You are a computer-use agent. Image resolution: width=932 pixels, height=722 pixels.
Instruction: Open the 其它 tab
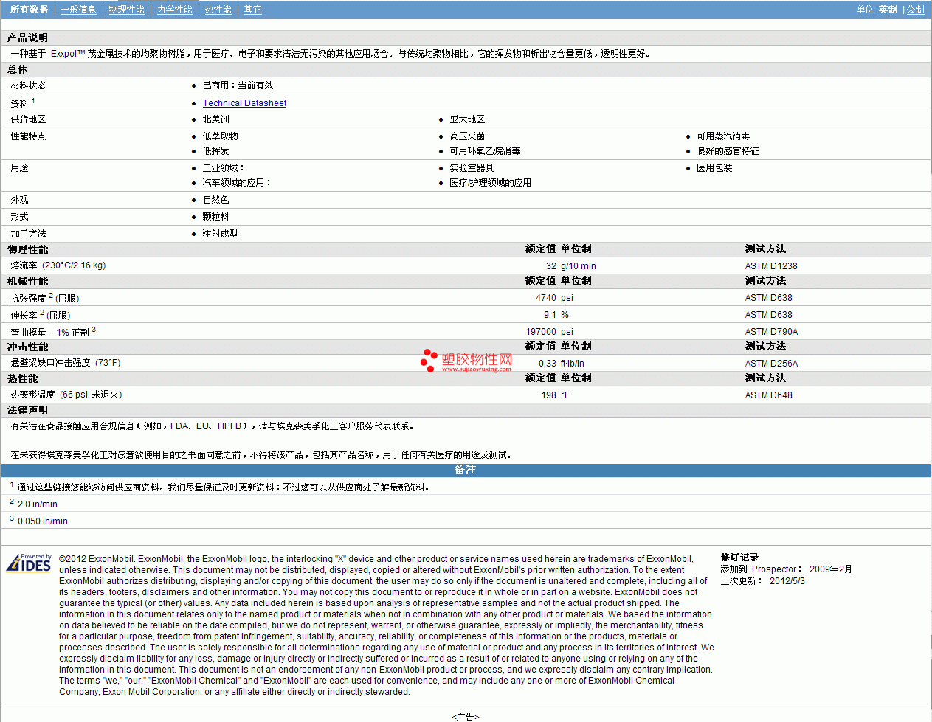click(252, 10)
